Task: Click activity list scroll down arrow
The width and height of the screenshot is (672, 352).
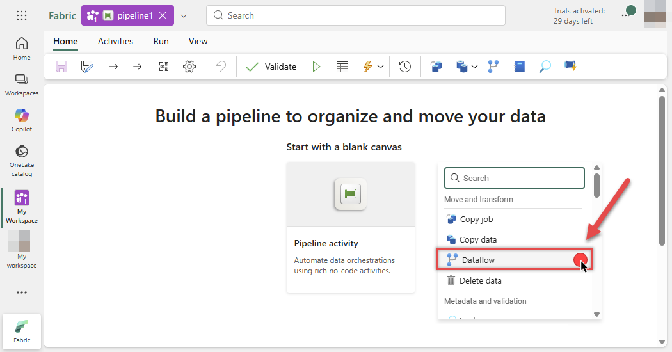Action: coord(596,315)
